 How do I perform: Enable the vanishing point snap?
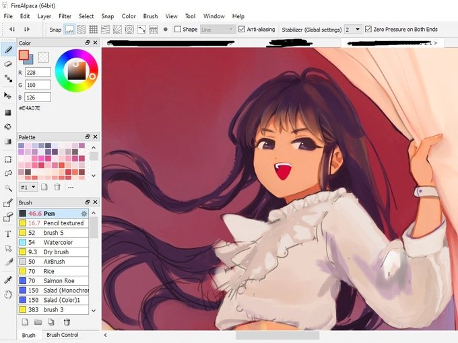[x=105, y=30]
